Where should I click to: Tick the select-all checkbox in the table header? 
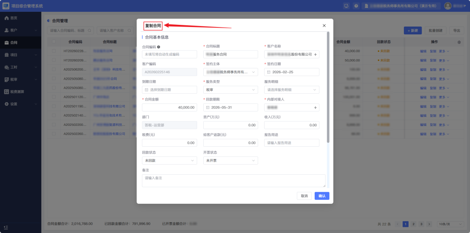(54, 42)
